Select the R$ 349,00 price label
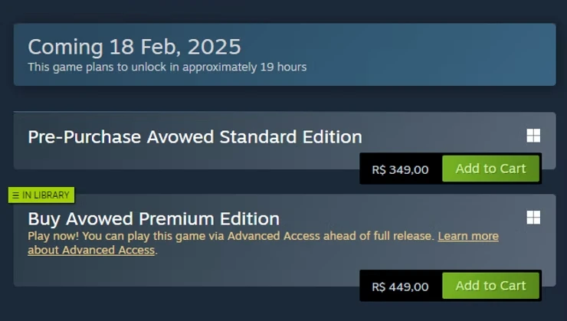 (x=400, y=169)
